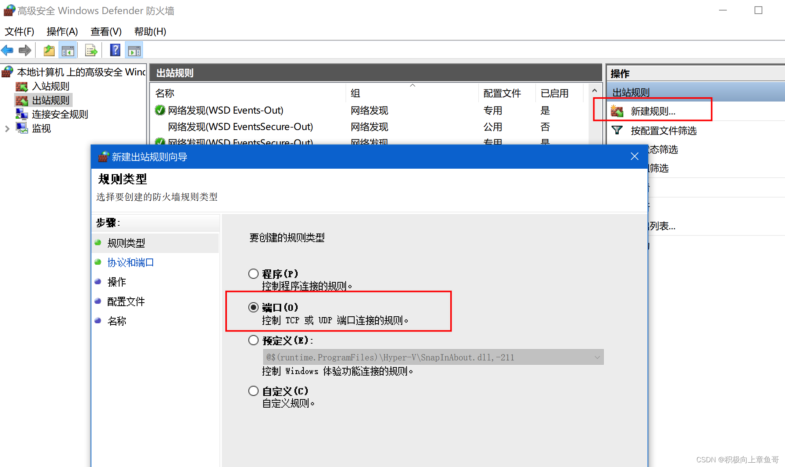The height and width of the screenshot is (467, 785).
Task: Click the forward arrow toolbar icon
Action: click(x=25, y=50)
